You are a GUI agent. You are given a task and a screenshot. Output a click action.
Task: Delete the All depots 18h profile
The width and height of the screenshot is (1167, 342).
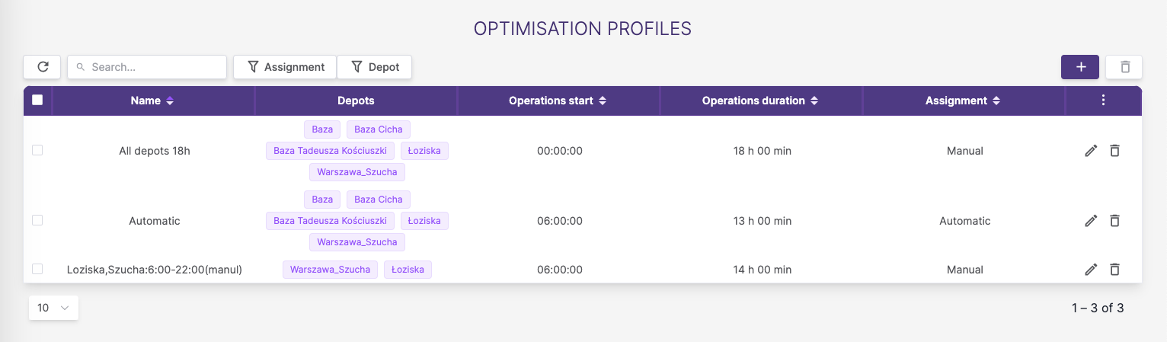pyautogui.click(x=1114, y=151)
